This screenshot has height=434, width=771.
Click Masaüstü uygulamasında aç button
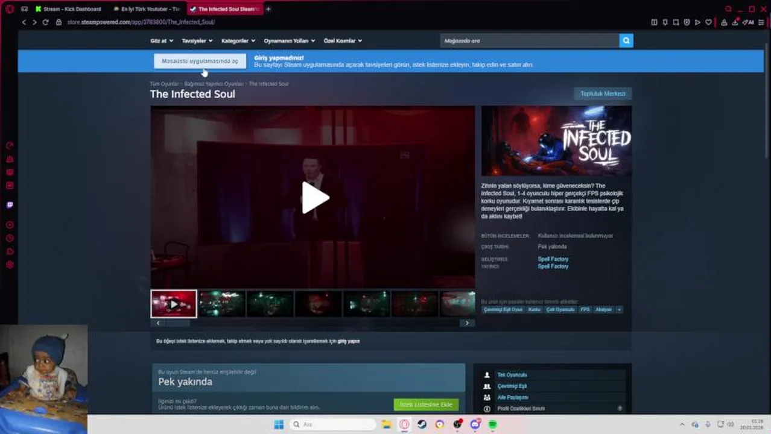click(x=200, y=61)
